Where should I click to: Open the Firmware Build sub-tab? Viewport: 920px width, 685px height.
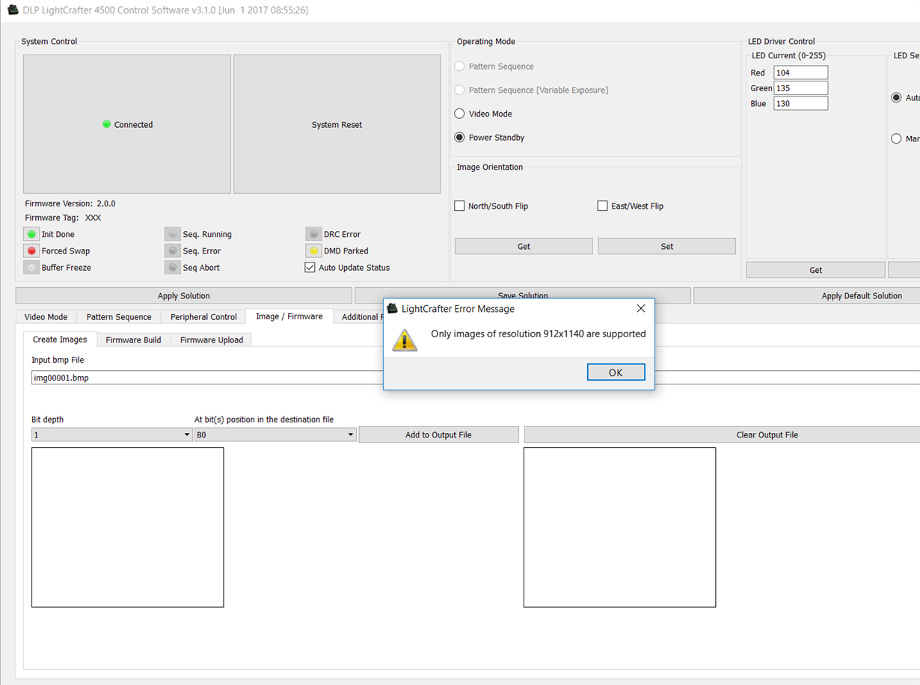tap(133, 340)
